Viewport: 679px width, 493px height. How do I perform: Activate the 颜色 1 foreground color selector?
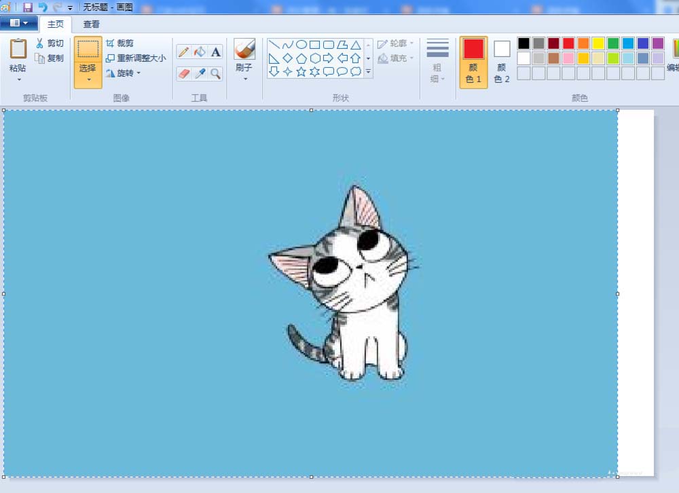click(x=473, y=62)
